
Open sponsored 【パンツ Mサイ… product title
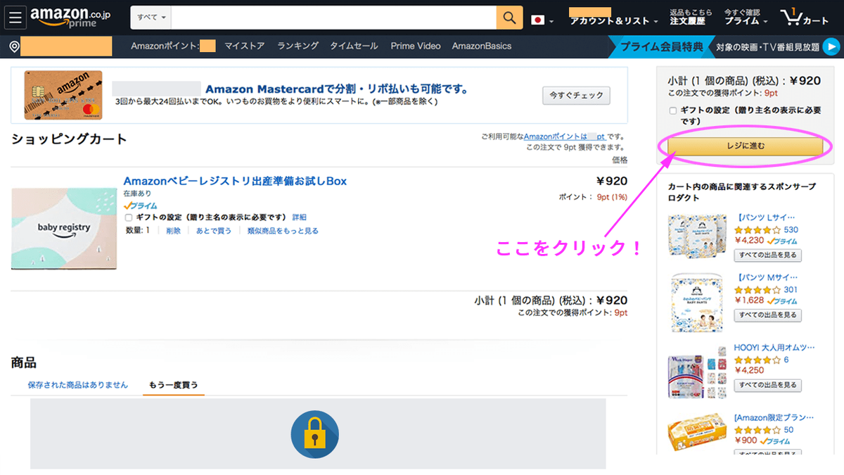[766, 277]
